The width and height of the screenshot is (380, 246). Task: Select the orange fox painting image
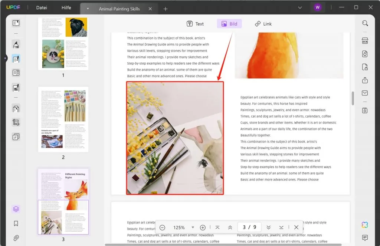click(x=289, y=55)
